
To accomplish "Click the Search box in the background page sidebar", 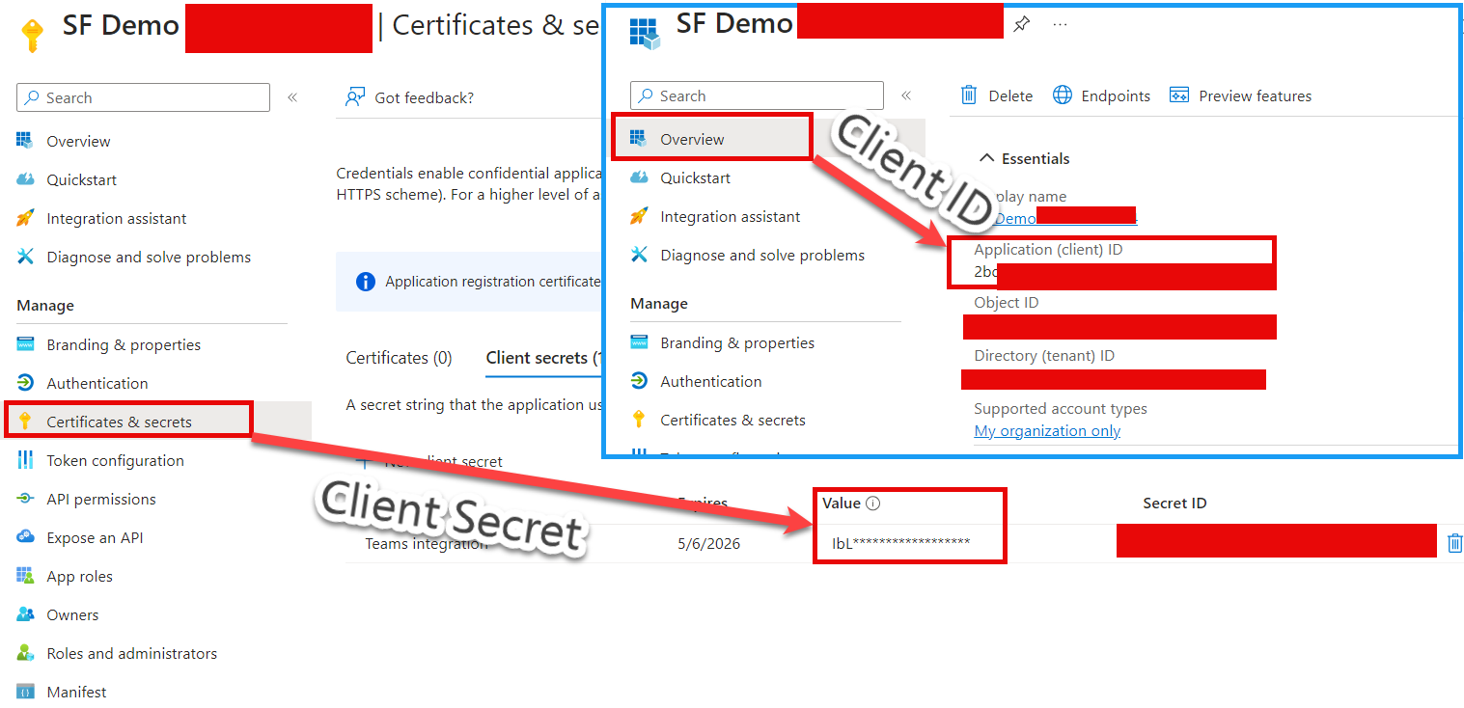I will [143, 97].
